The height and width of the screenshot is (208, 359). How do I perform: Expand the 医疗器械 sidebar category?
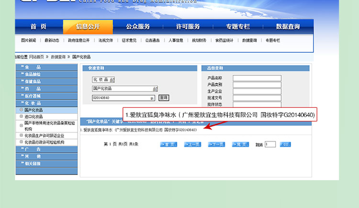(46, 96)
